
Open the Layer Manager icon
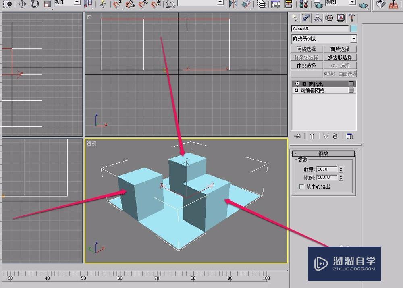(x=261, y=4)
